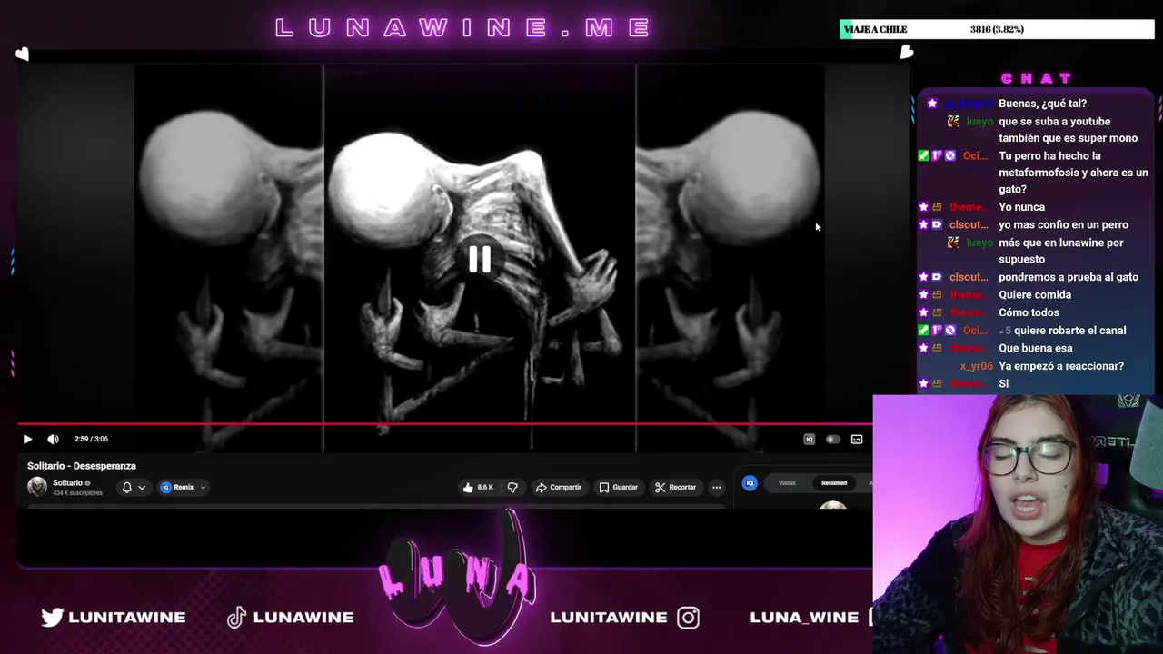Click the notification bell icon
Viewport: 1163px width, 654px height.
click(126, 487)
